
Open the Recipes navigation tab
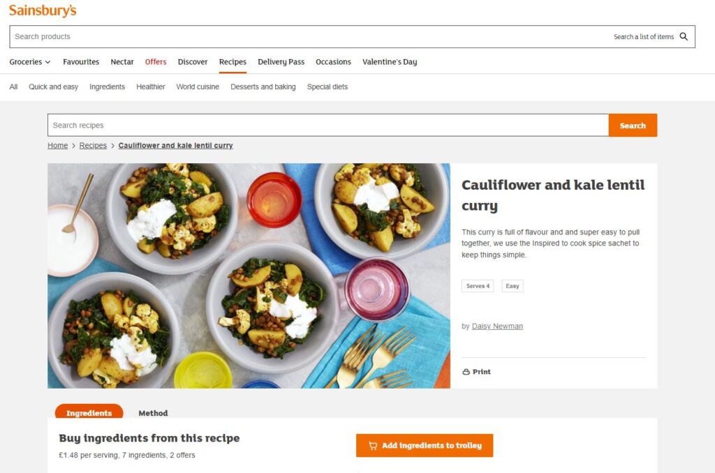coord(233,62)
